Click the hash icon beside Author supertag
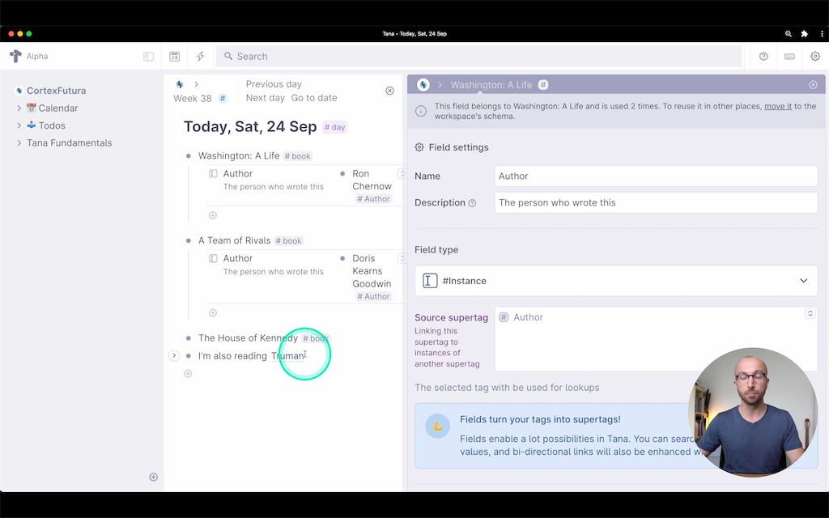This screenshot has height=518, width=829. [504, 317]
